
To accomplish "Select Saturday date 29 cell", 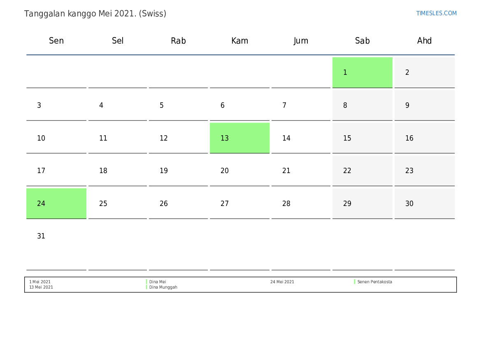I will [x=362, y=203].
